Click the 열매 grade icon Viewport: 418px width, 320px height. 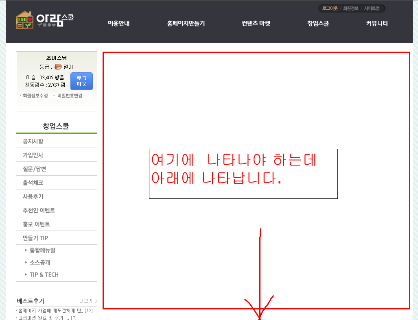coord(58,67)
